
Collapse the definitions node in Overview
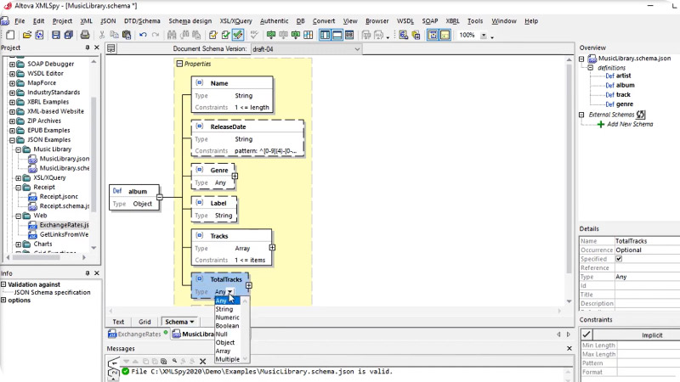click(590, 68)
